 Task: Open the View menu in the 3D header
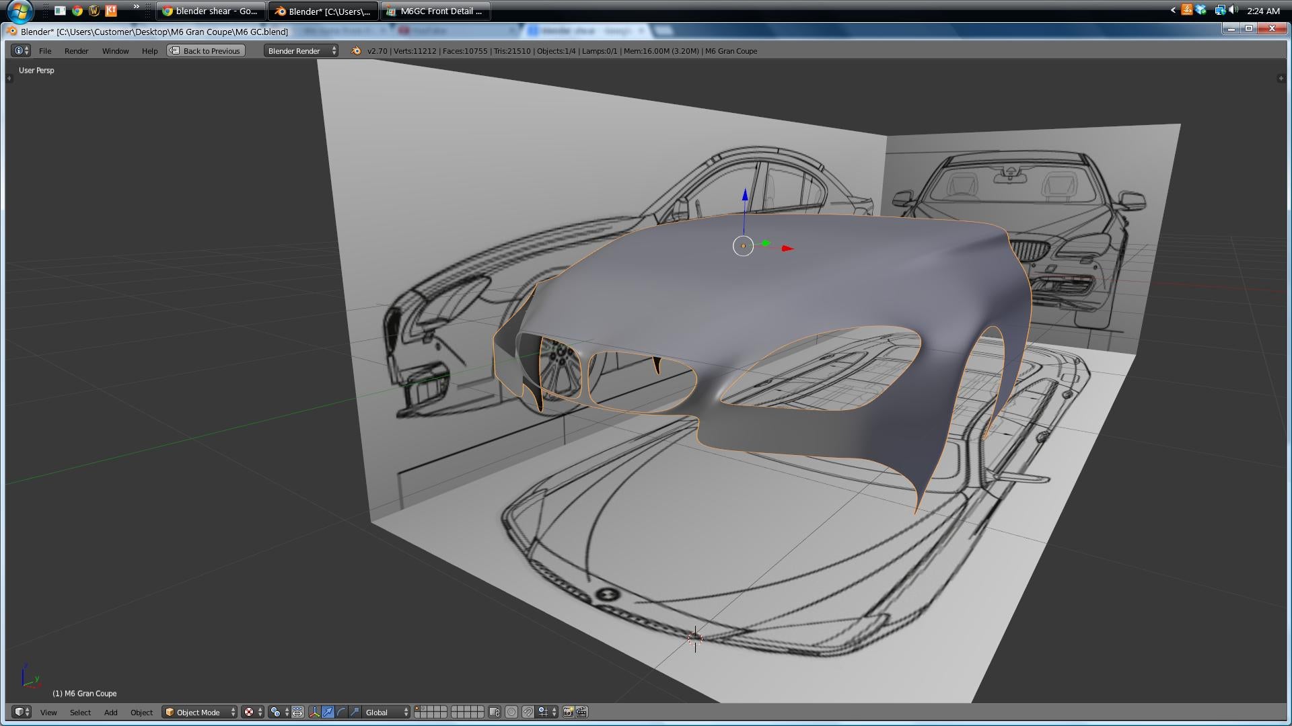[x=48, y=713]
